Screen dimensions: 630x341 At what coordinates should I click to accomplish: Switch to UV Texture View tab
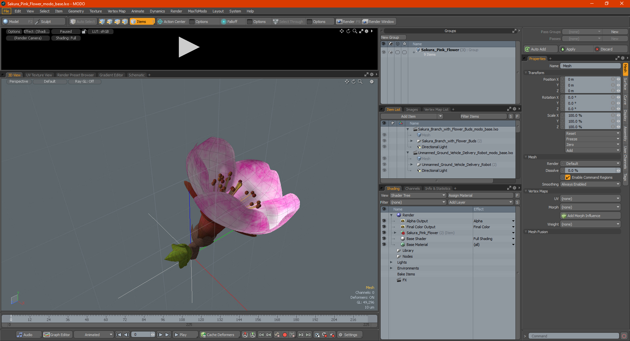point(39,75)
